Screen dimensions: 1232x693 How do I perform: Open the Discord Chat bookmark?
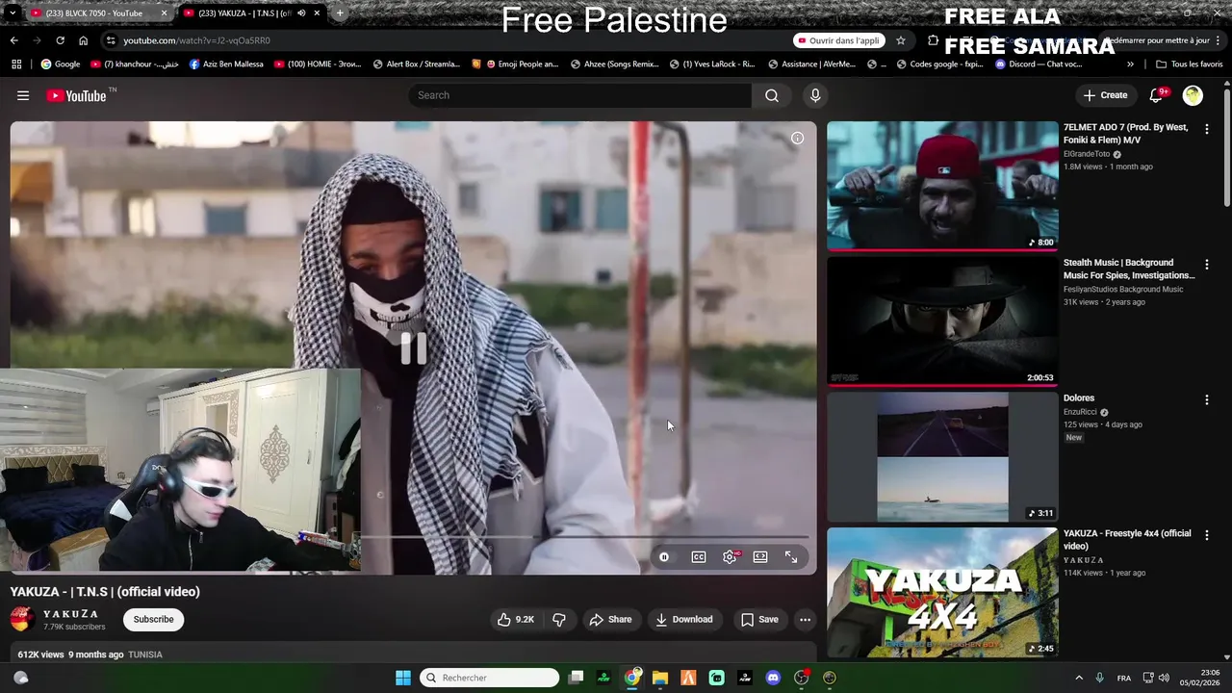point(1039,64)
